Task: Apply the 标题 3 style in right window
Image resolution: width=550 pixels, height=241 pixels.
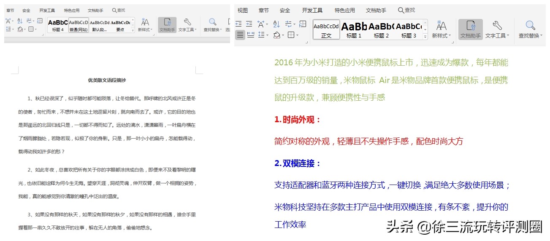Action: point(409,29)
